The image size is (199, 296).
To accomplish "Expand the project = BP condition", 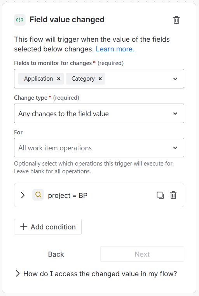I will pos(23,195).
